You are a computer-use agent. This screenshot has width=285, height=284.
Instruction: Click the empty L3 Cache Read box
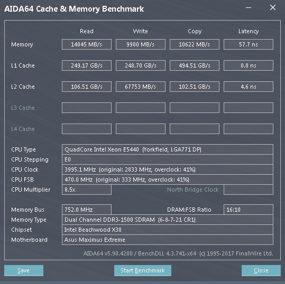point(87,108)
